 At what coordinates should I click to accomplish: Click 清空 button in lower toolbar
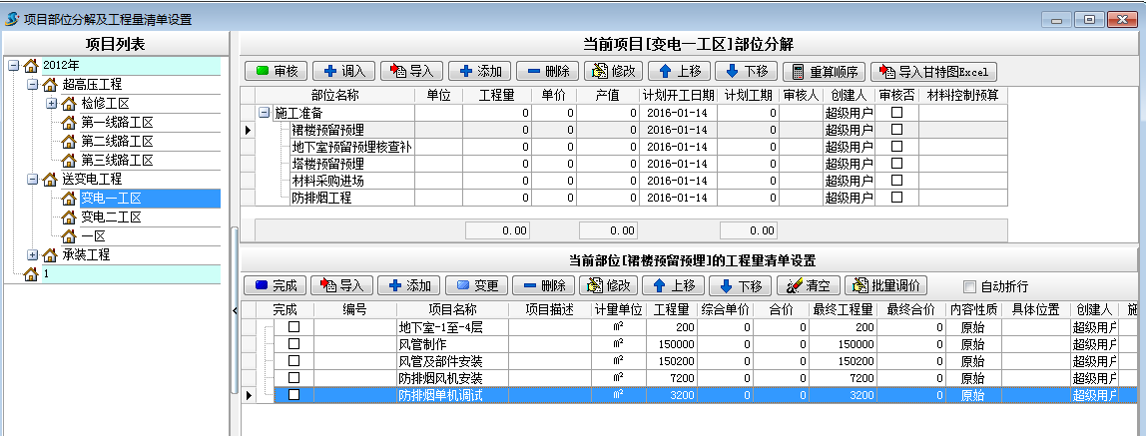810,285
